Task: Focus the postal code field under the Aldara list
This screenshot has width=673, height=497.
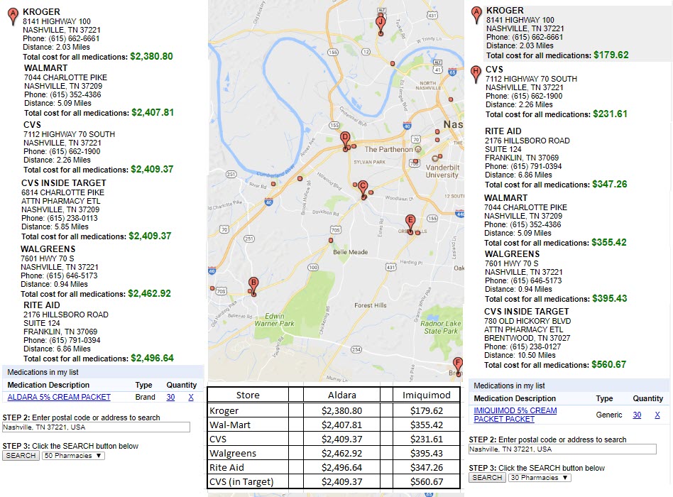Action: pos(96,427)
